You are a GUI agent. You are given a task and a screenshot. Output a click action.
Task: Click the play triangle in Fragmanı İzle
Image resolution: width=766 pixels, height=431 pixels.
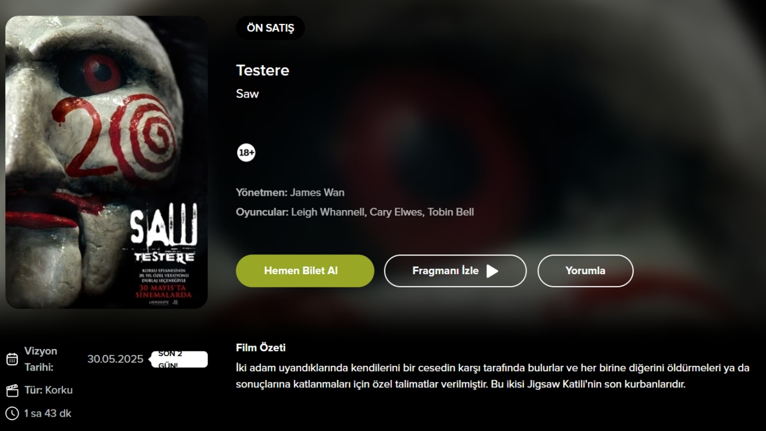(x=492, y=271)
